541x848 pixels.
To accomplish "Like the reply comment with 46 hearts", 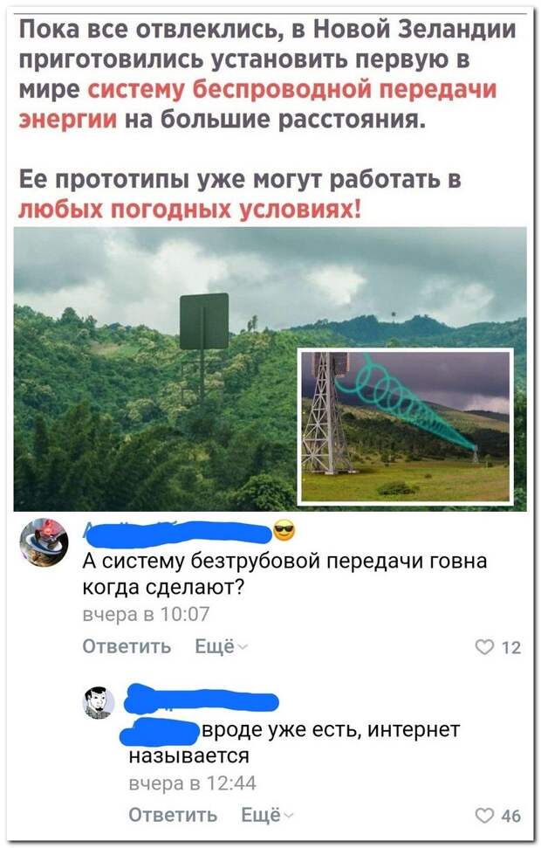I will click(x=484, y=815).
